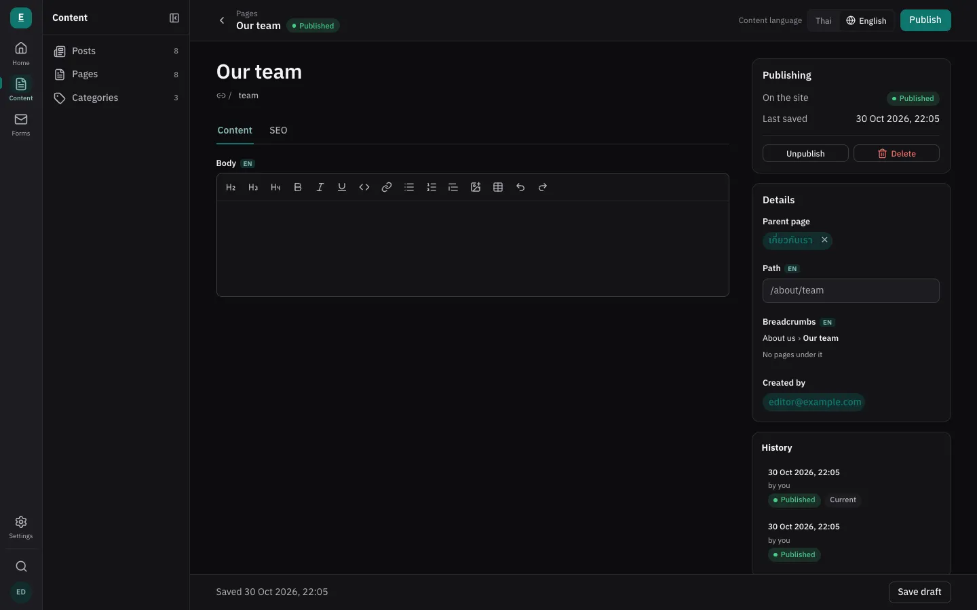The height and width of the screenshot is (610, 977).
Task: Toggle bold formatting in Body editor
Action: pyautogui.click(x=298, y=187)
